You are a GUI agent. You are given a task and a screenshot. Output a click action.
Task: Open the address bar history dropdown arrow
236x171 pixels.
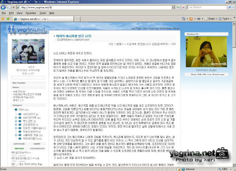click(x=173, y=7)
